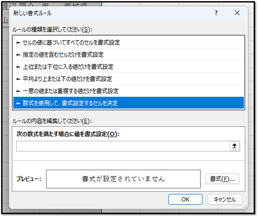
Task: Close the 新しい書式ルール dialog
Action: (237, 13)
